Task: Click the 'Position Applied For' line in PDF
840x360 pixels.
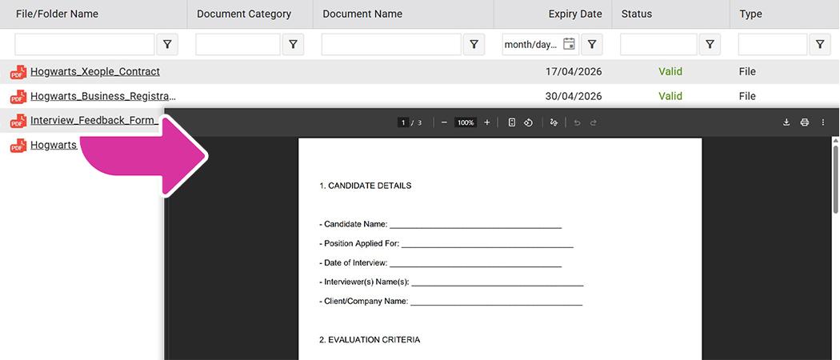Action: tap(446, 244)
